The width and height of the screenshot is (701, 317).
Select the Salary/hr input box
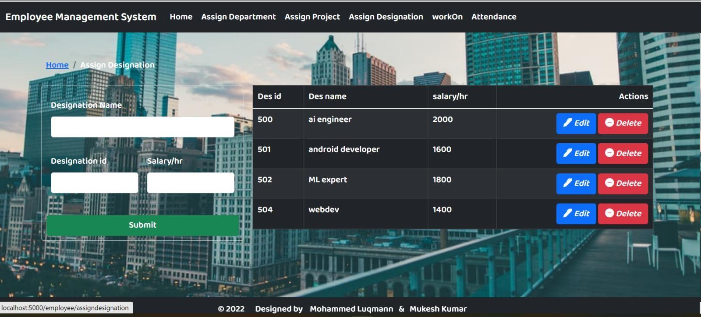point(191,183)
